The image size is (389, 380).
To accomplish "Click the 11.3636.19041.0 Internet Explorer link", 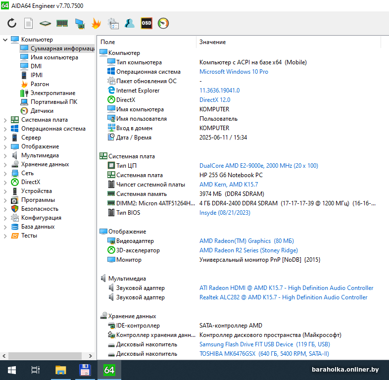I will pos(220,91).
